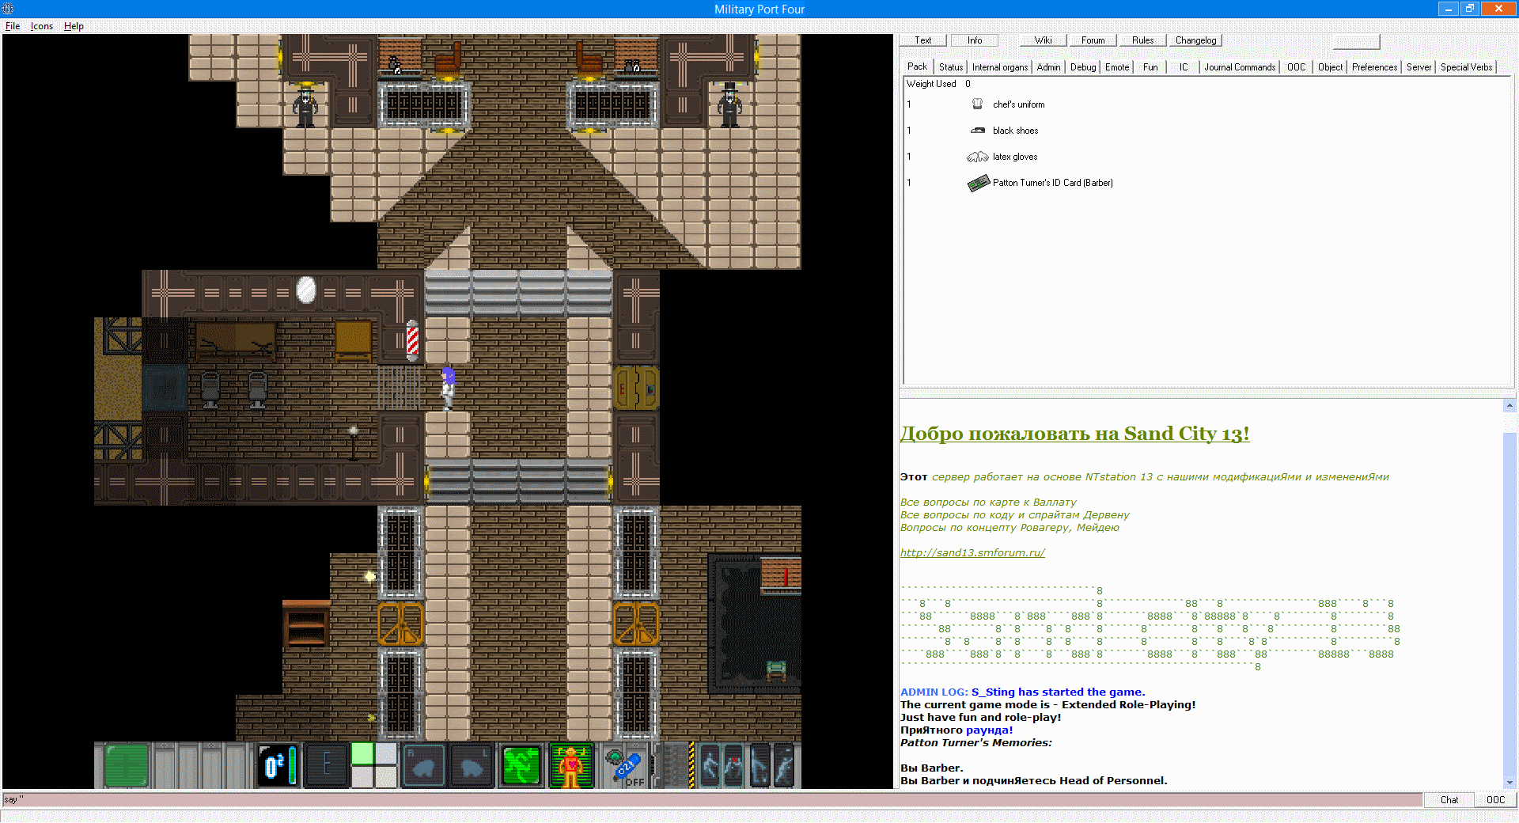The image size is (1519, 823).
Task: Open the Emote tab
Action: (1117, 67)
